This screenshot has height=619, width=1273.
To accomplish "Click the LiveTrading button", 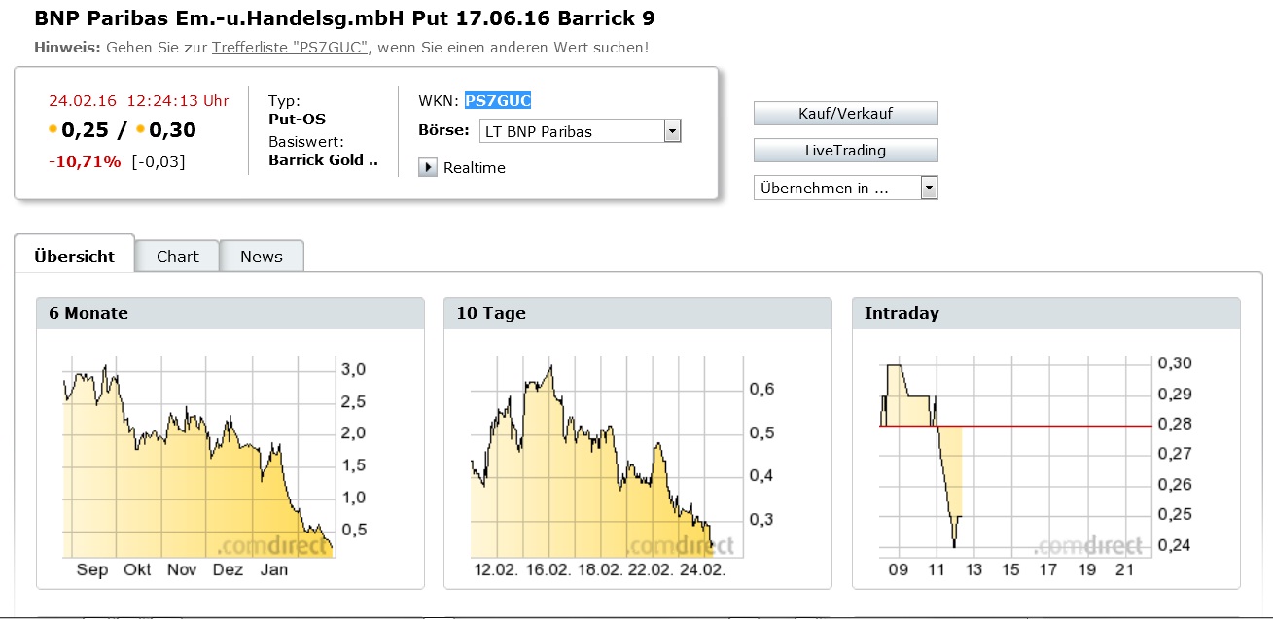I will pyautogui.click(x=845, y=151).
